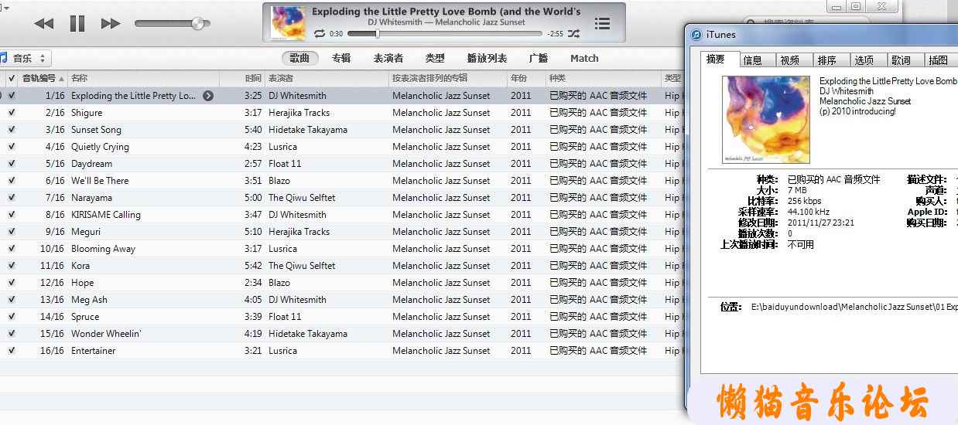Sort by the 年份 column header
958x425 pixels.
[526, 78]
